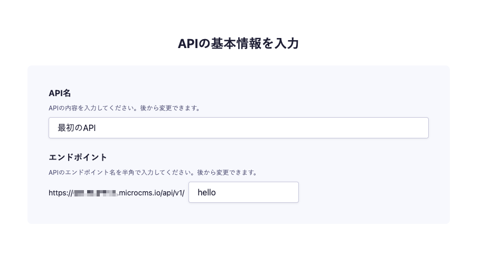Place cursor after the word hello
The image size is (481, 263).
[x=216, y=192]
